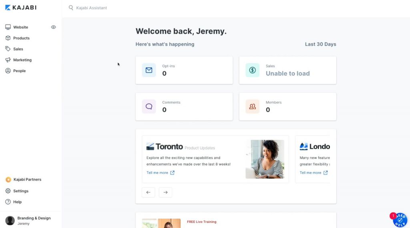Open the Members stat card
The width and height of the screenshot is (410, 228).
pyautogui.click(x=287, y=107)
